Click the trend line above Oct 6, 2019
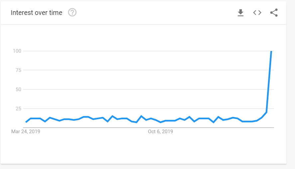Screen dimensions: 295x169 coord(160,122)
